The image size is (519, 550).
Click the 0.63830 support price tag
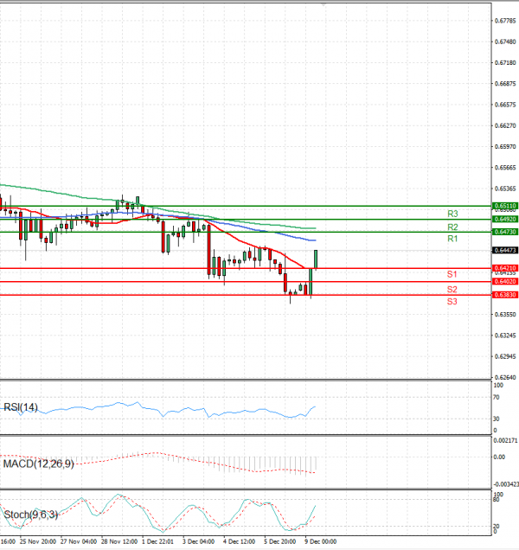coord(505,295)
